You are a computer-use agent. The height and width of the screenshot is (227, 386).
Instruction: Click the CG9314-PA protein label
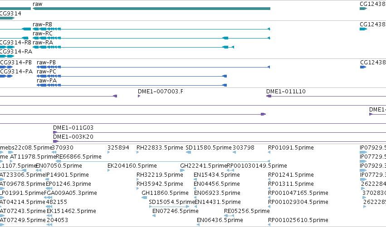(x=16, y=72)
